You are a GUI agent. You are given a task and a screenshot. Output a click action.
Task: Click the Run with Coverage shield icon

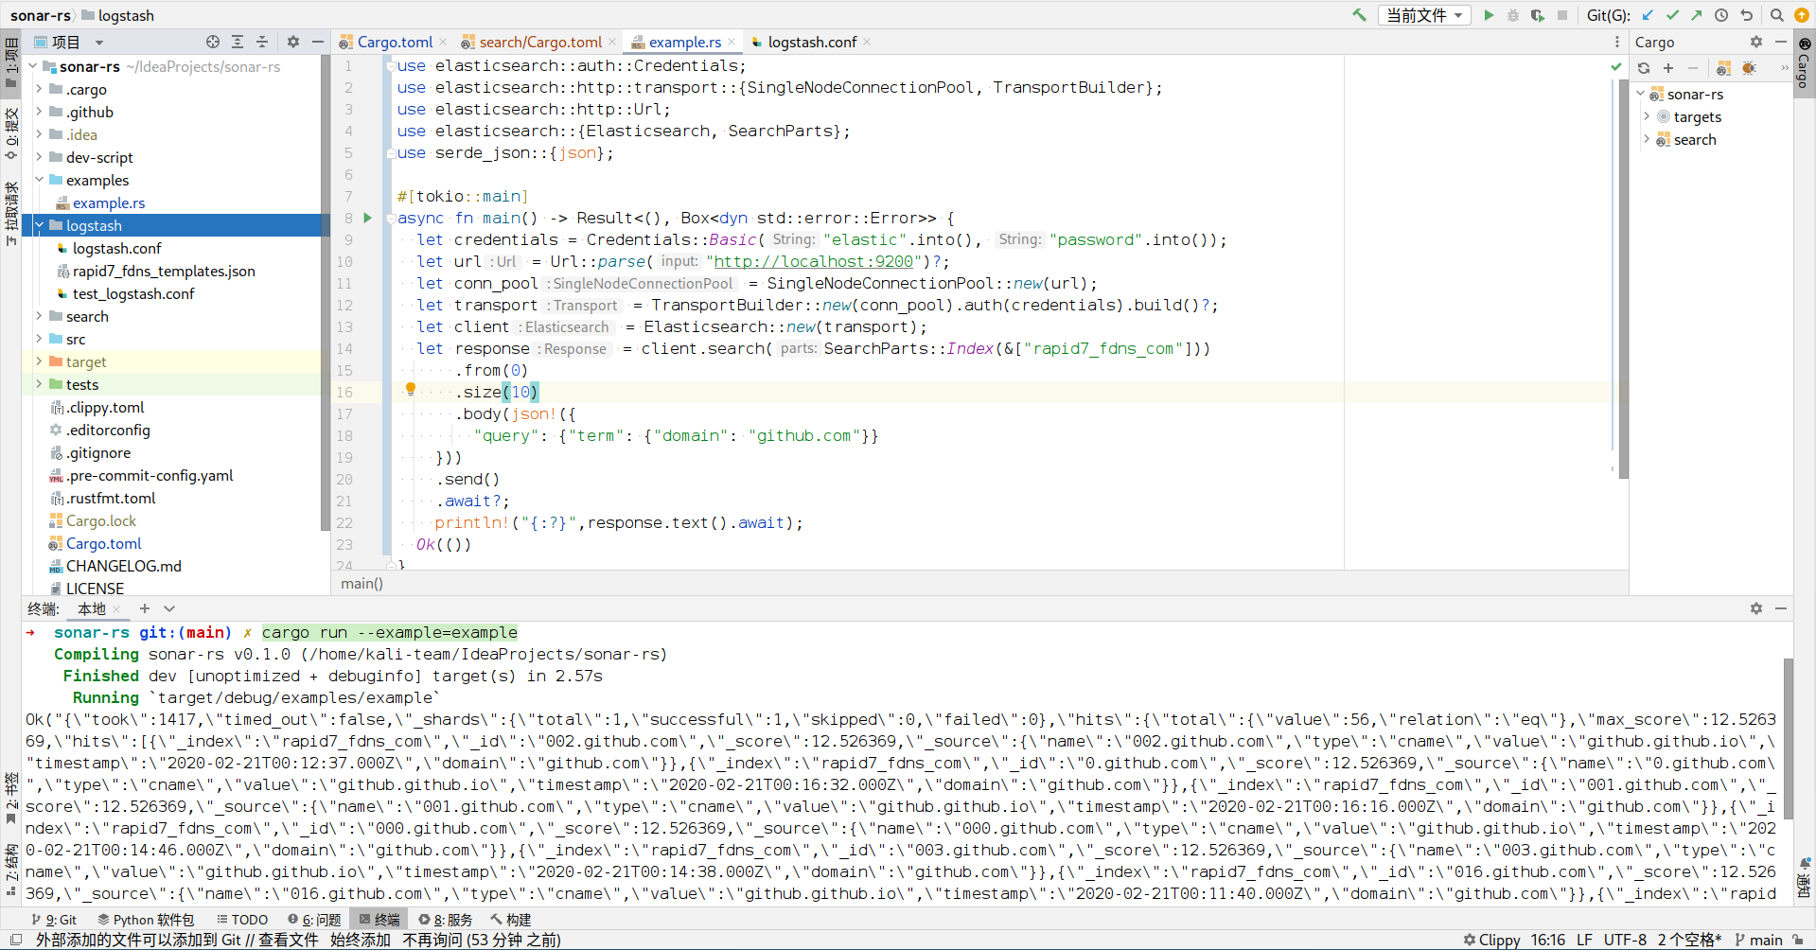click(x=1538, y=15)
